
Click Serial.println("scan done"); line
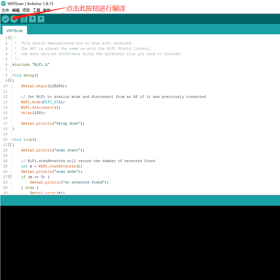(x=52, y=172)
